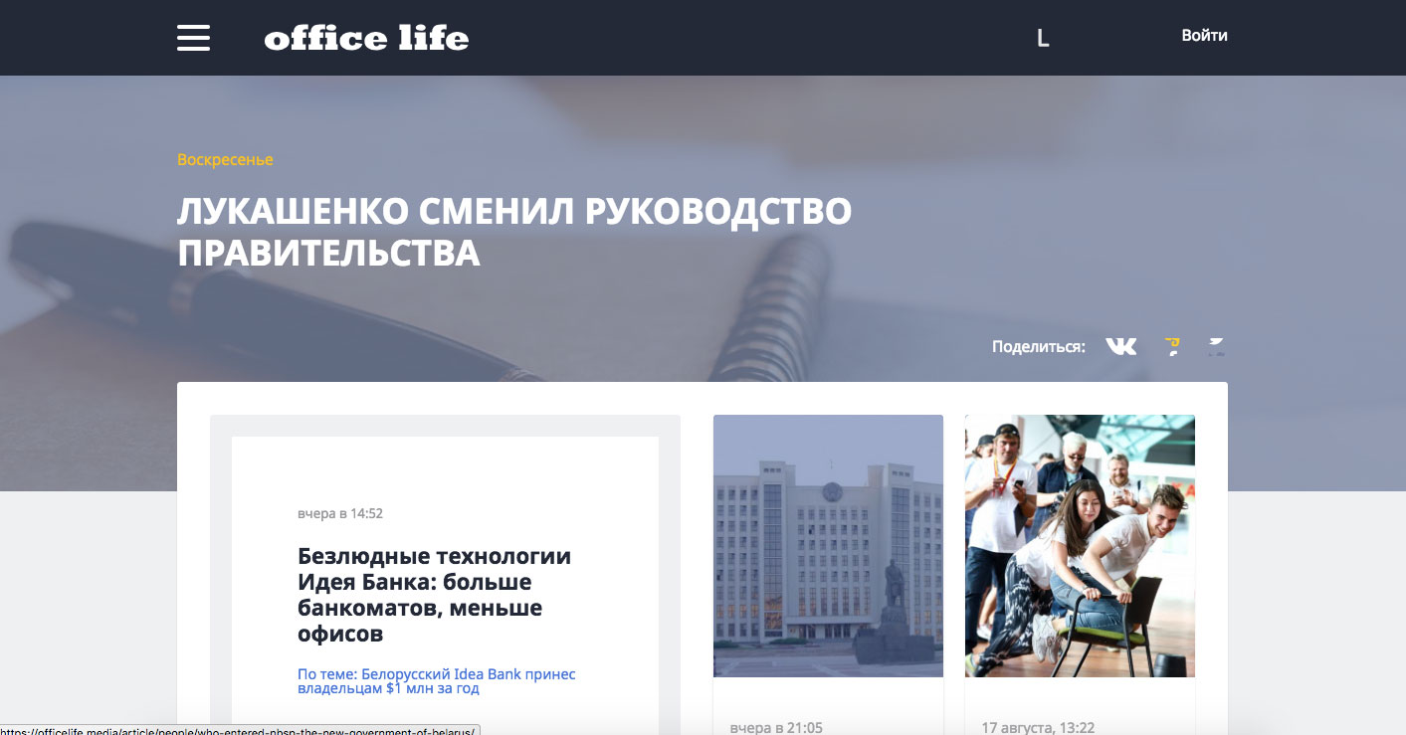Open related link about Белорусский Idea Bank

tap(437, 681)
